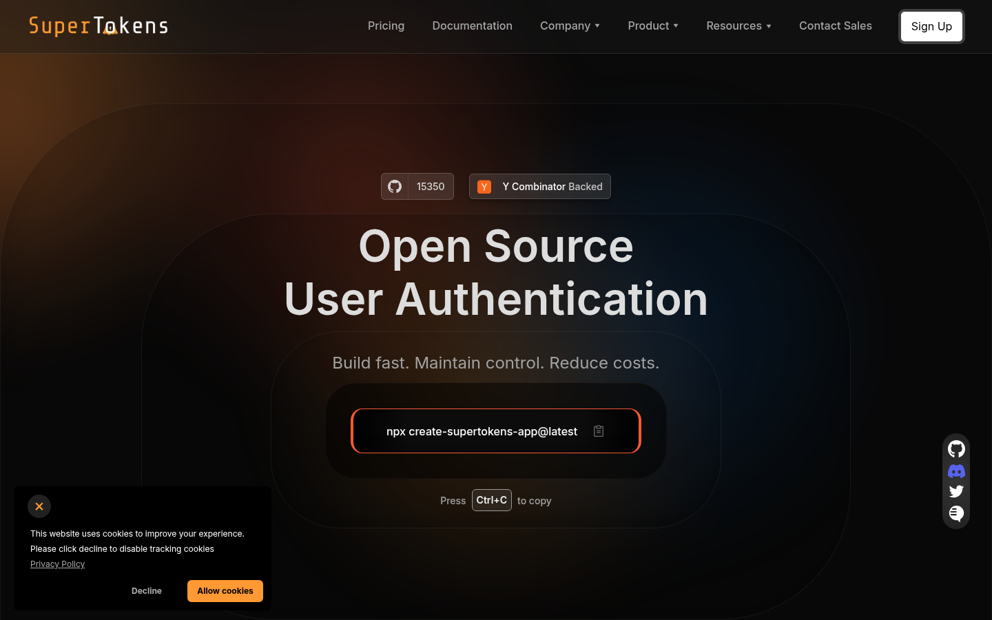Image resolution: width=992 pixels, height=620 pixels.
Task: Open Twitter from the side social bar
Action: coord(956,491)
